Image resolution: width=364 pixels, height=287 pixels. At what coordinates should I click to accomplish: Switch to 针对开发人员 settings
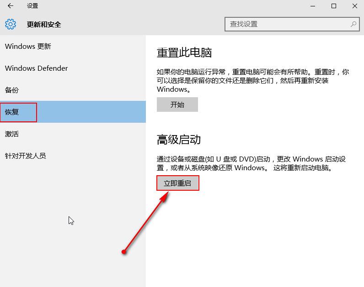(x=26, y=156)
